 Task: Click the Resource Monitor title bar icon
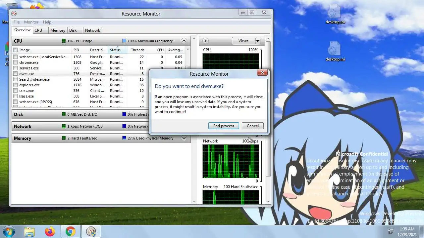[x=14, y=14]
